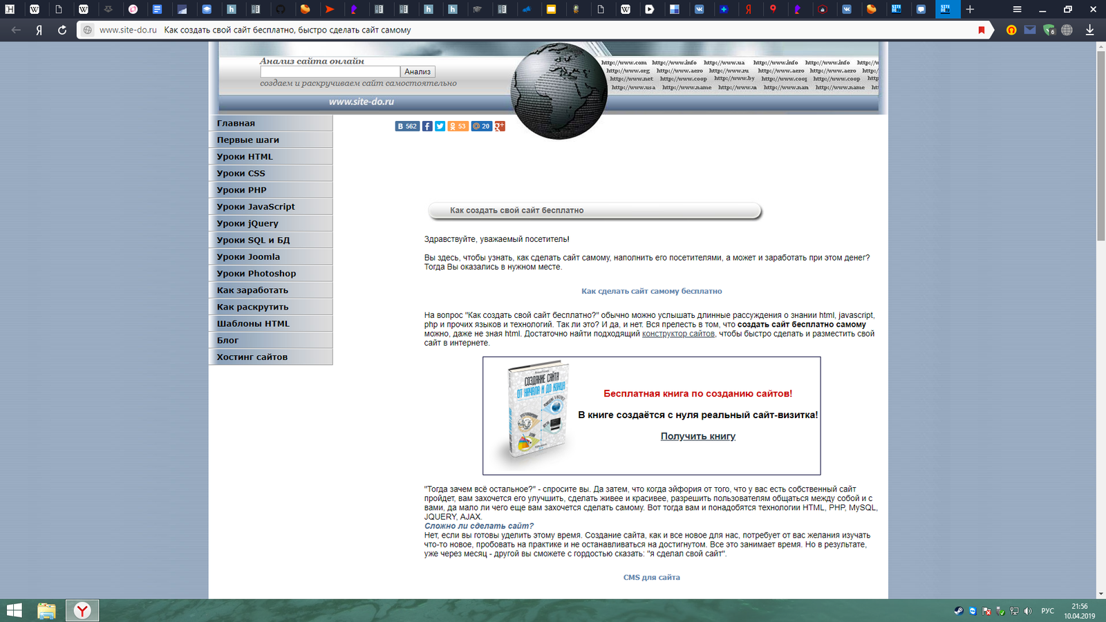The image size is (1106, 622).
Task: Open a new browser tab with plus
Action: click(970, 9)
